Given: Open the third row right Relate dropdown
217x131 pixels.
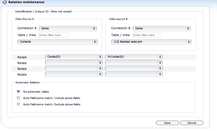Looking at the screenshot, I should pos(134,69).
